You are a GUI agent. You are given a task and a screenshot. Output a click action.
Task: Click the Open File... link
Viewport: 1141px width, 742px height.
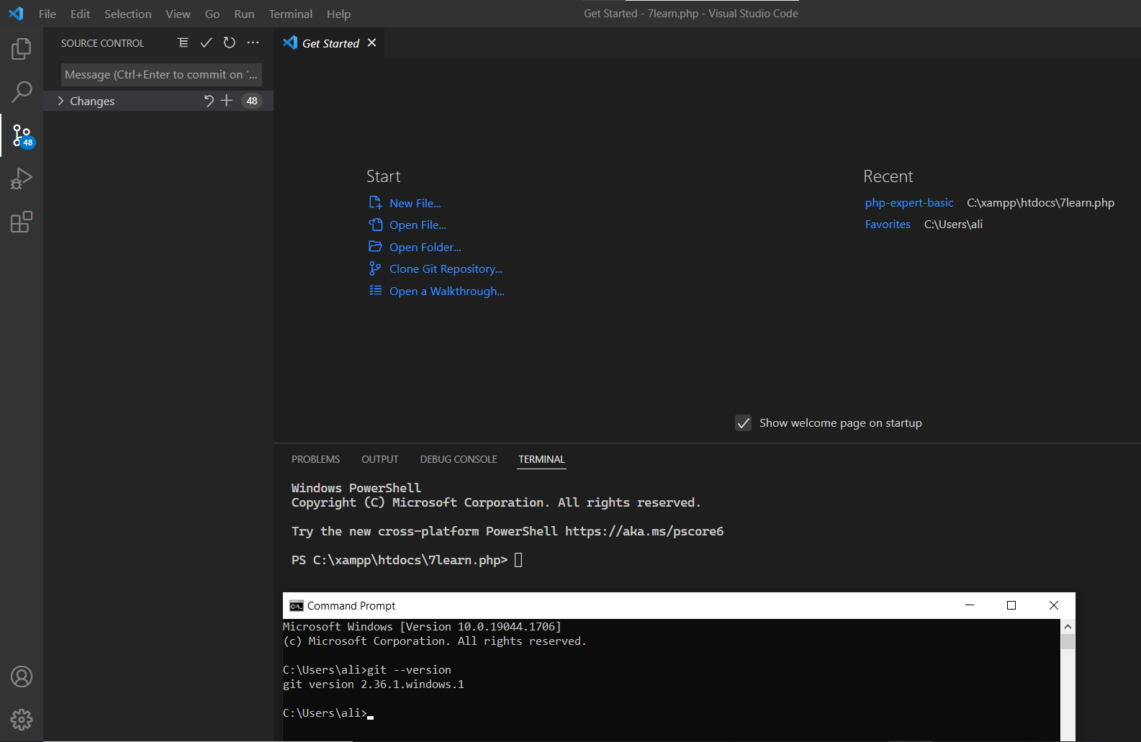[x=418, y=225]
